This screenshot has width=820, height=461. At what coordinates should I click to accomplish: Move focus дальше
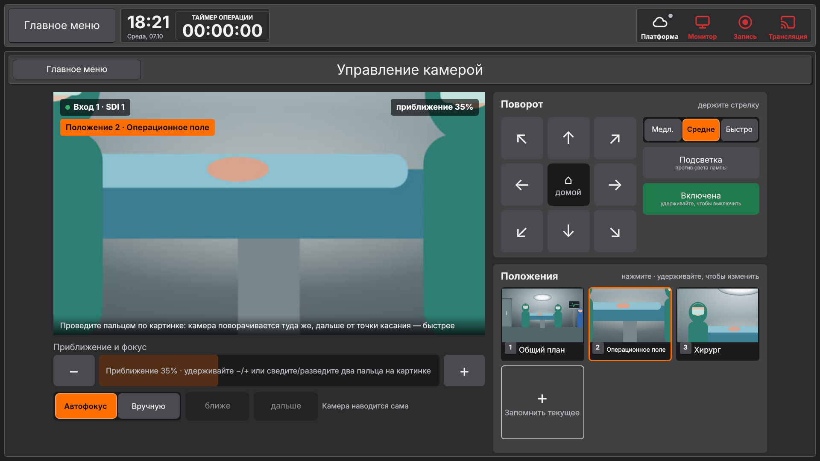pyautogui.click(x=286, y=406)
